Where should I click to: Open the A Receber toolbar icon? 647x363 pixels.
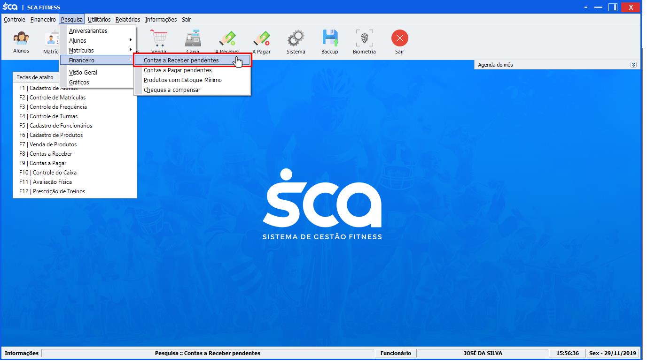pos(227,42)
